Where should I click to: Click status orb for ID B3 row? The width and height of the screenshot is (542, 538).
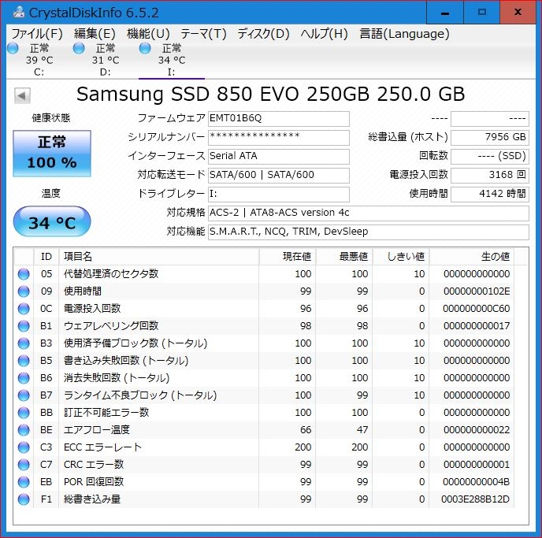pos(24,343)
